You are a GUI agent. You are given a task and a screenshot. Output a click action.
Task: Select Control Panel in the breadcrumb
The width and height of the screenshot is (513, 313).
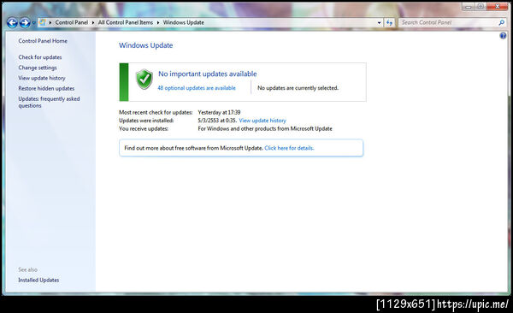pos(72,22)
